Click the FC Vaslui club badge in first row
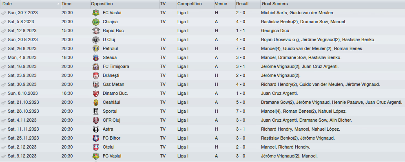The height and width of the screenshot is (162, 405). pos(95,13)
